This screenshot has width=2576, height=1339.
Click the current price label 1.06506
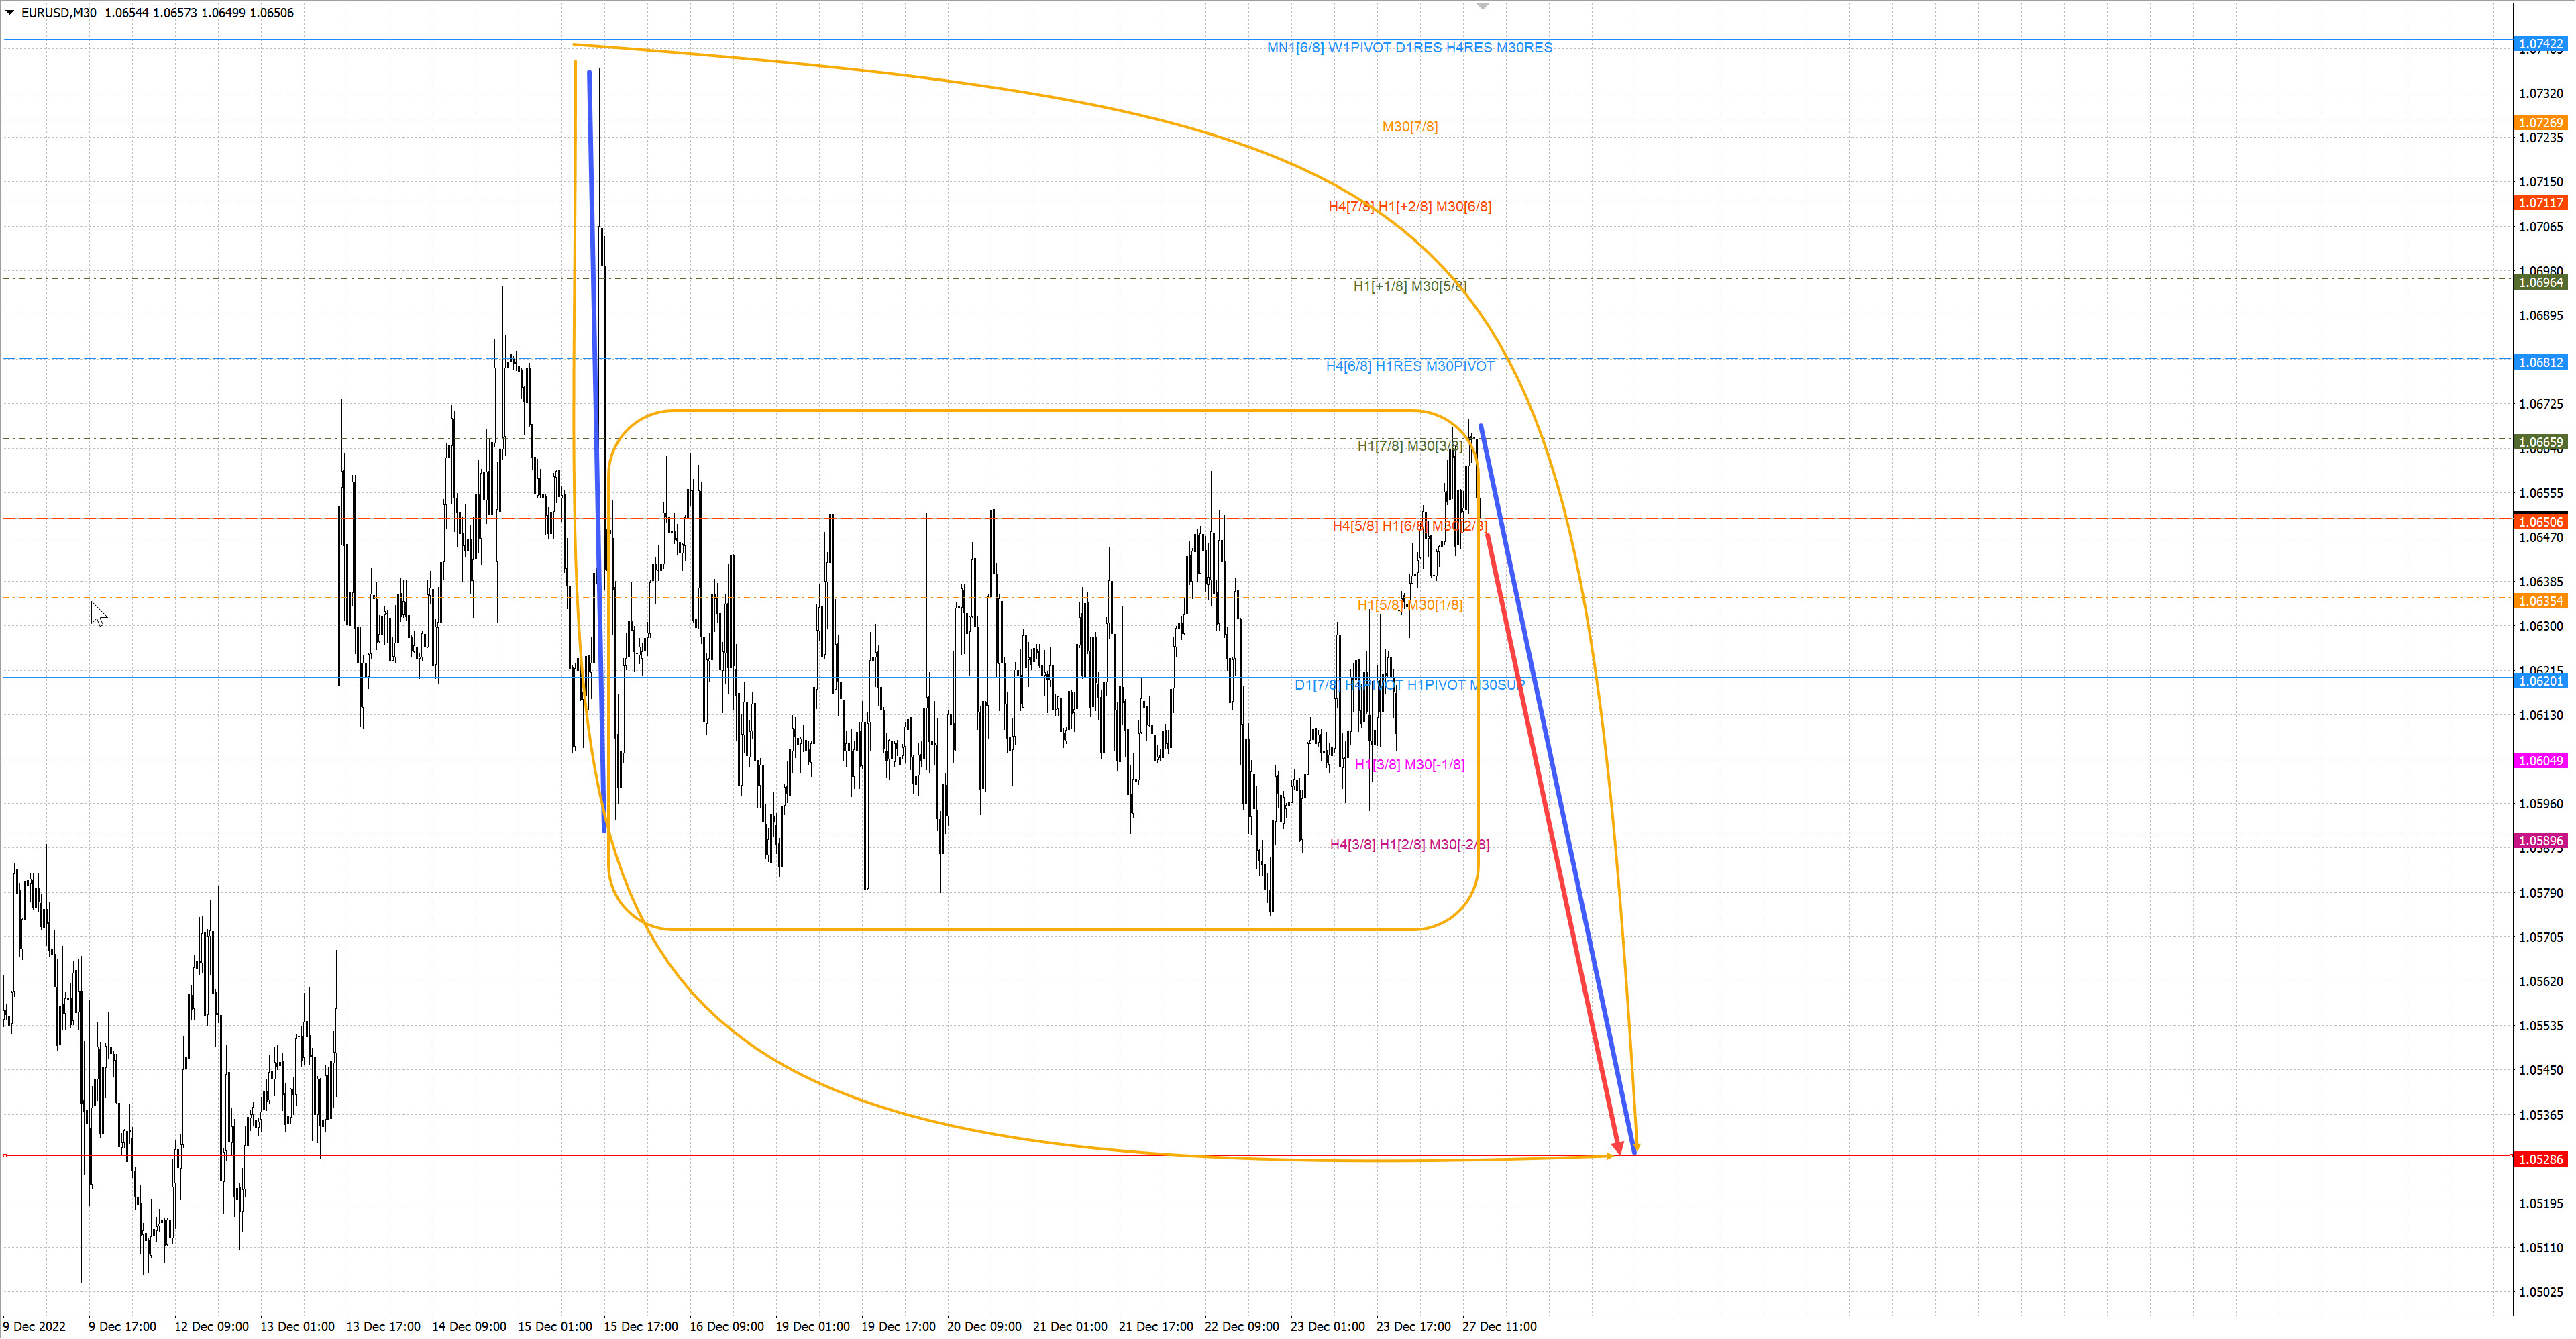pyautogui.click(x=2540, y=522)
